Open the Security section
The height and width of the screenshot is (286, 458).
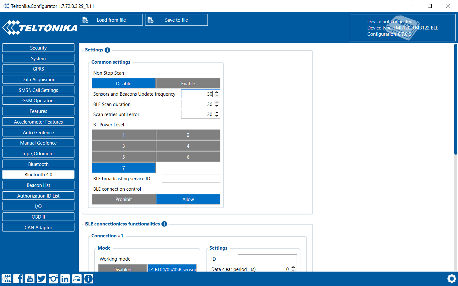38,48
